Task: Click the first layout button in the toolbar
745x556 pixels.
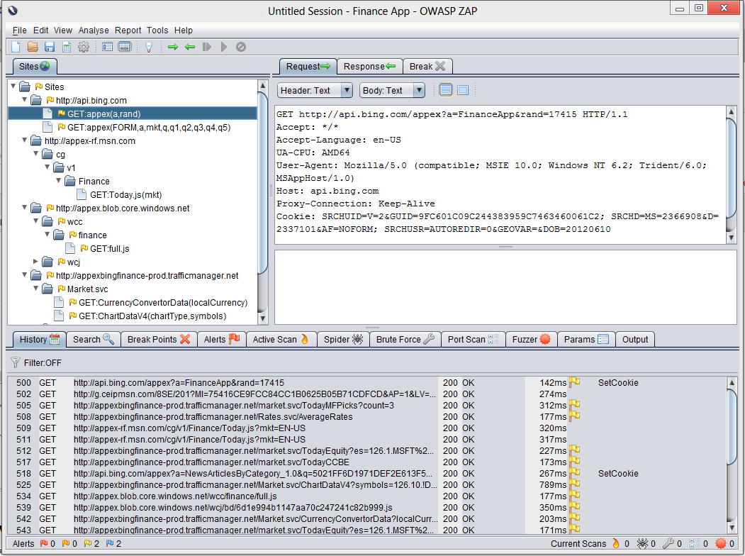Action: 107,47
